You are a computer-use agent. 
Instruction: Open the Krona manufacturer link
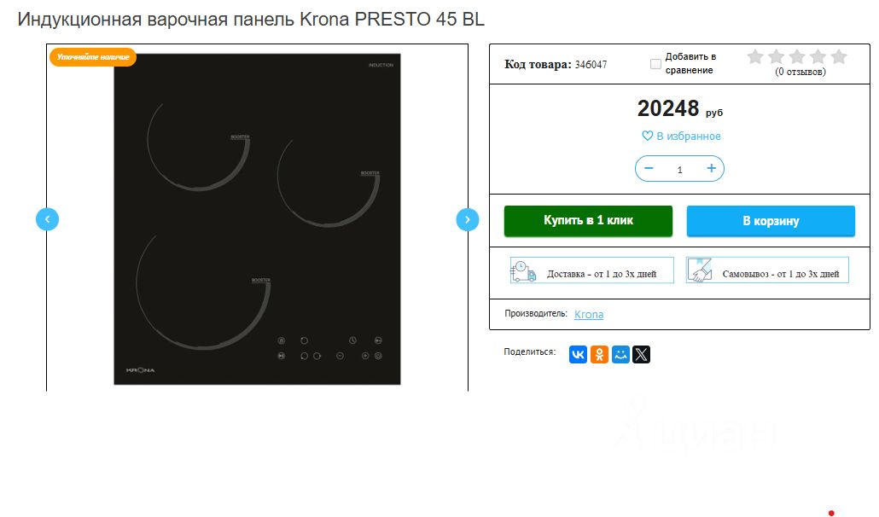click(x=589, y=314)
